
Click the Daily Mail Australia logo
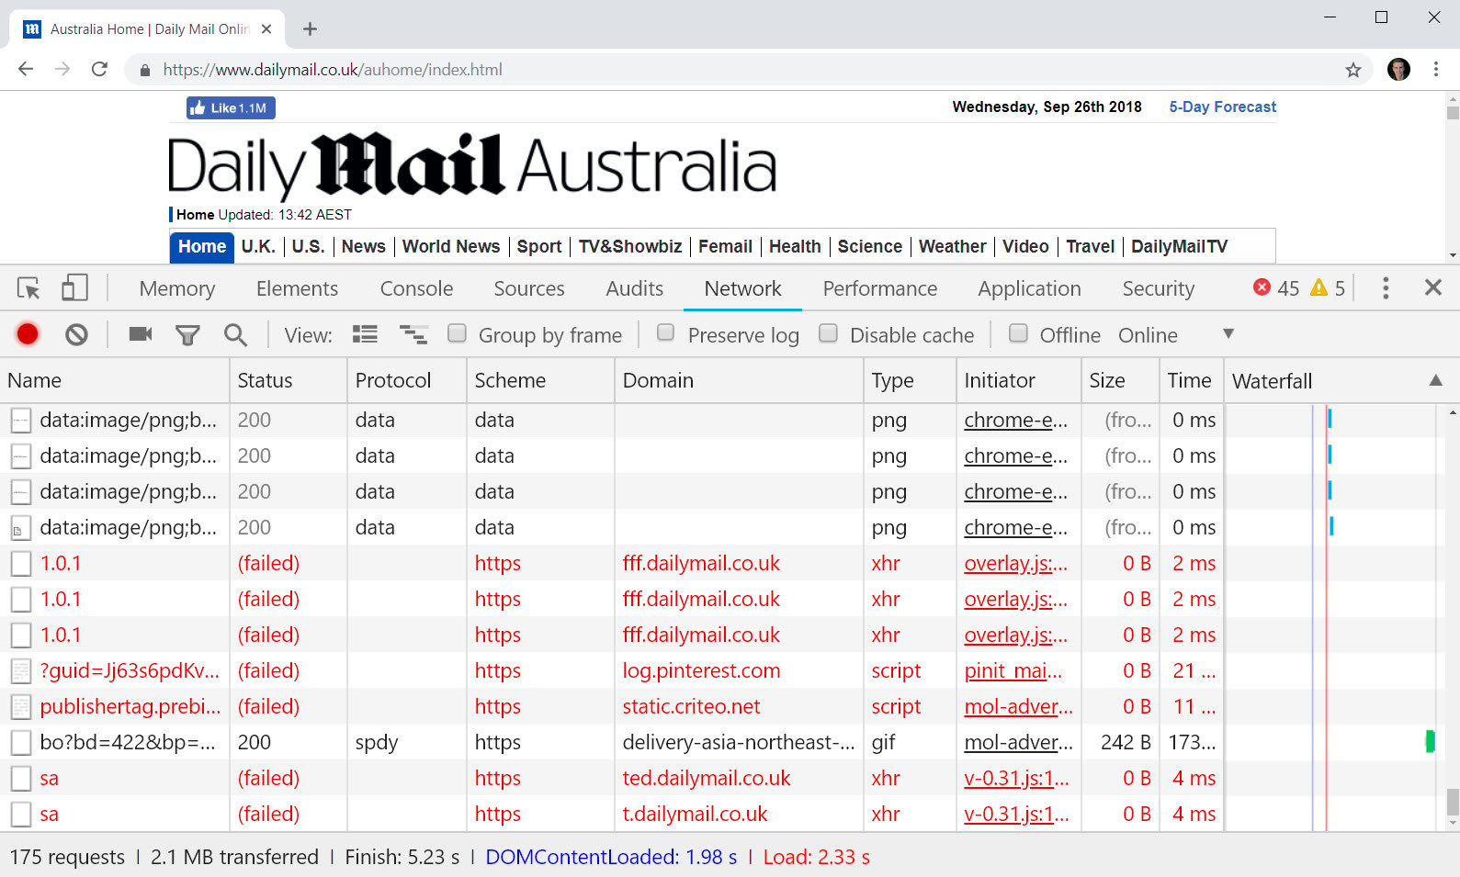[472, 166]
